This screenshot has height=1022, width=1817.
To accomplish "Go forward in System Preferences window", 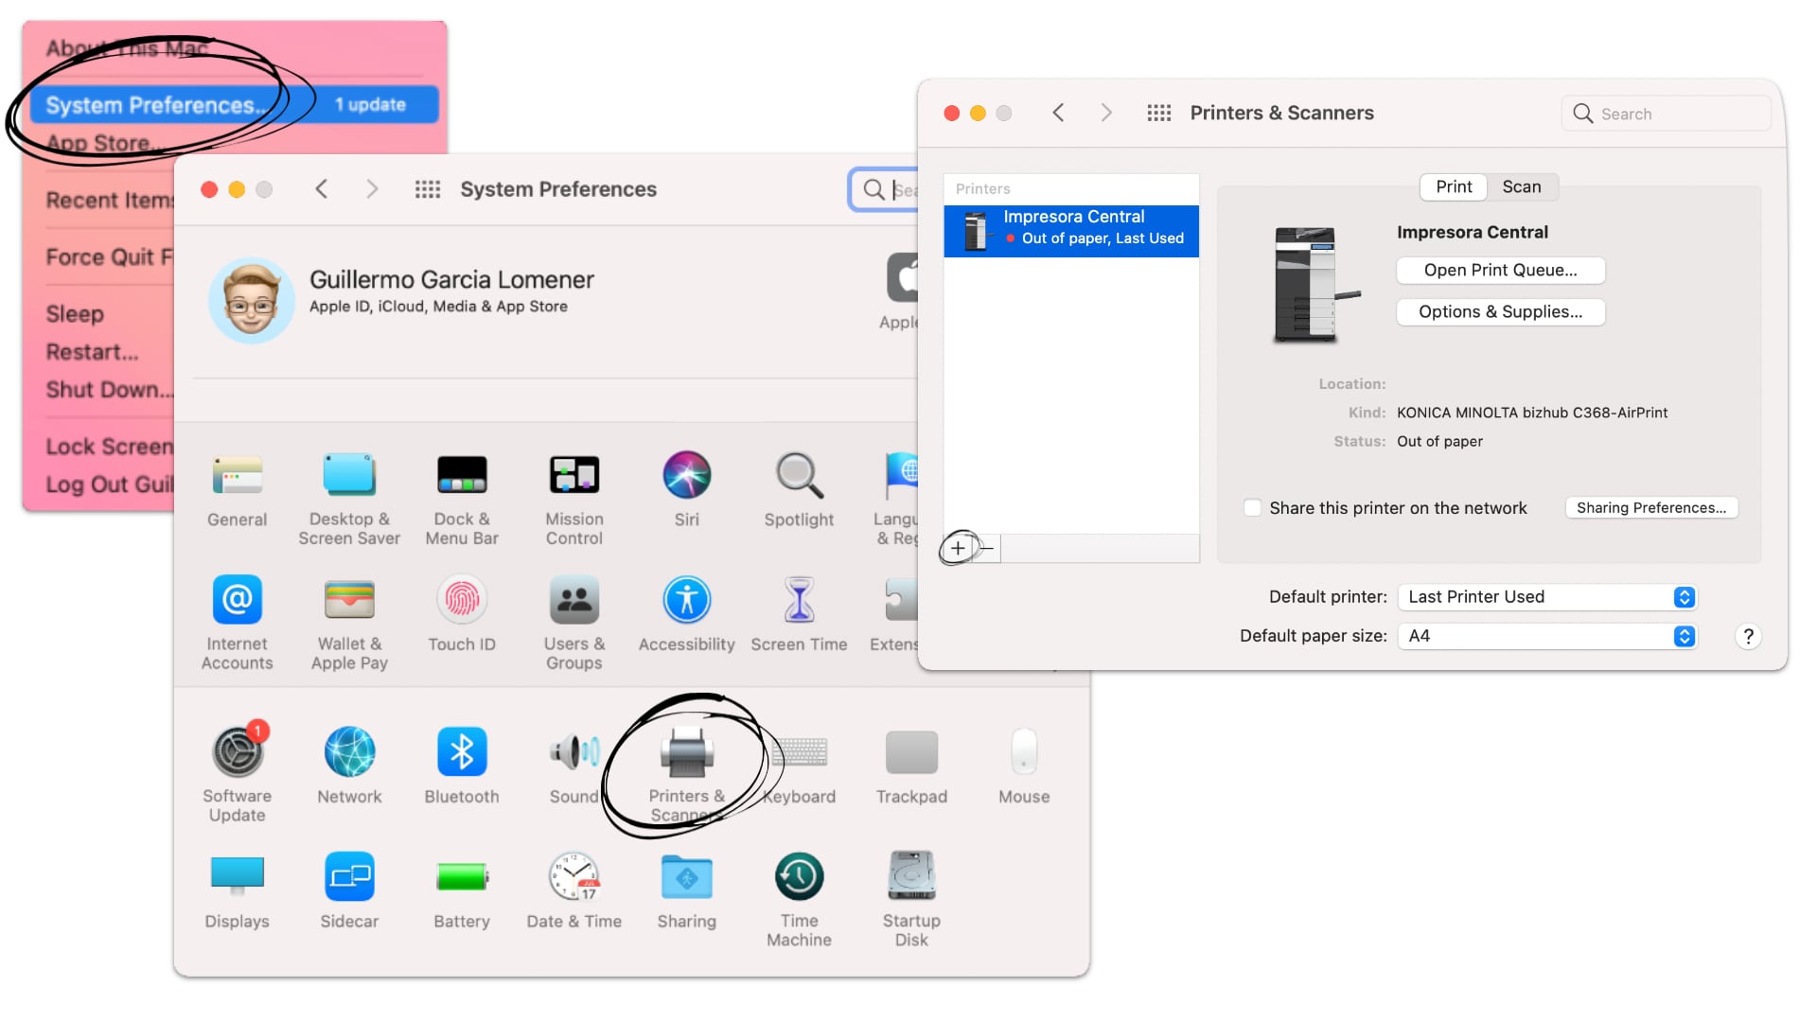I will [x=372, y=189].
